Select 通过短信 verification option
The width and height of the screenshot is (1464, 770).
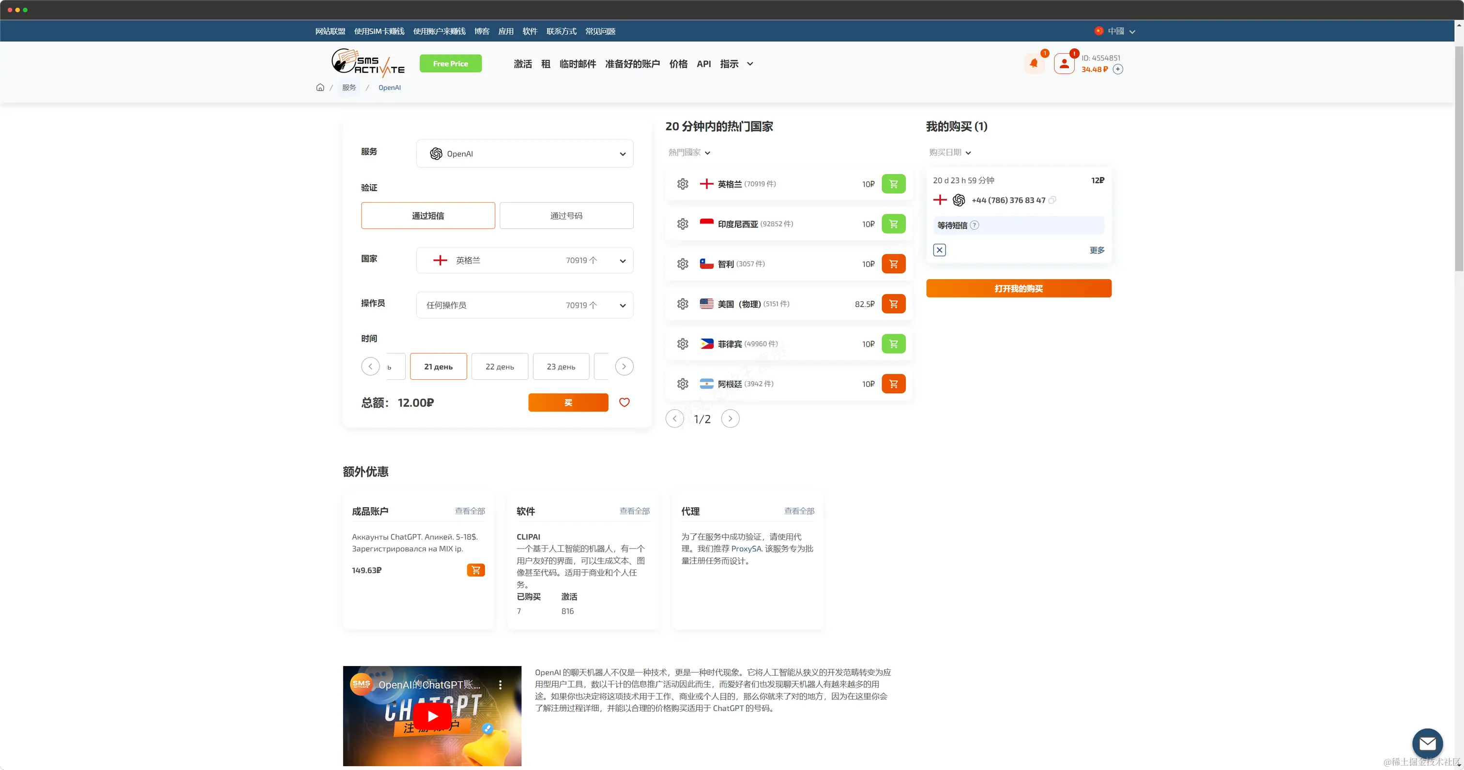click(x=428, y=216)
